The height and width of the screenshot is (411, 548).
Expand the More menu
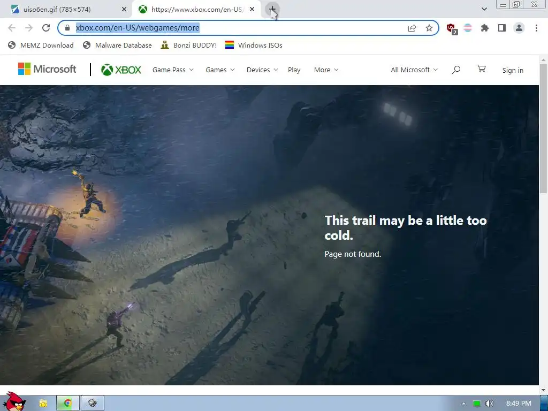point(326,70)
